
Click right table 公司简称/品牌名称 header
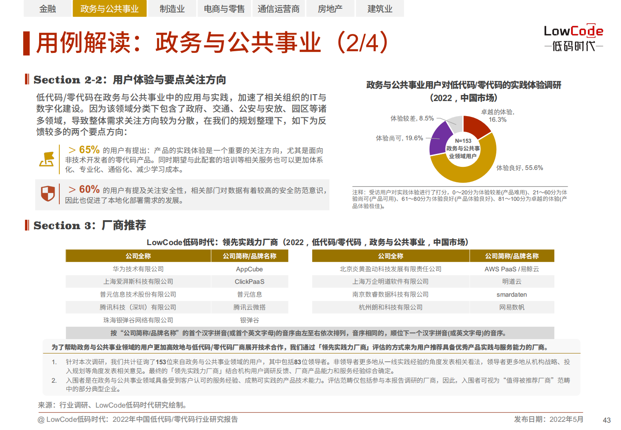coord(512,256)
